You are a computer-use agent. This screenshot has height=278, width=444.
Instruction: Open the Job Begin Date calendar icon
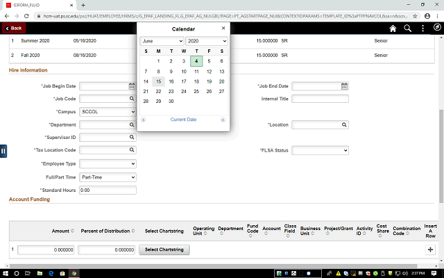coord(132,86)
